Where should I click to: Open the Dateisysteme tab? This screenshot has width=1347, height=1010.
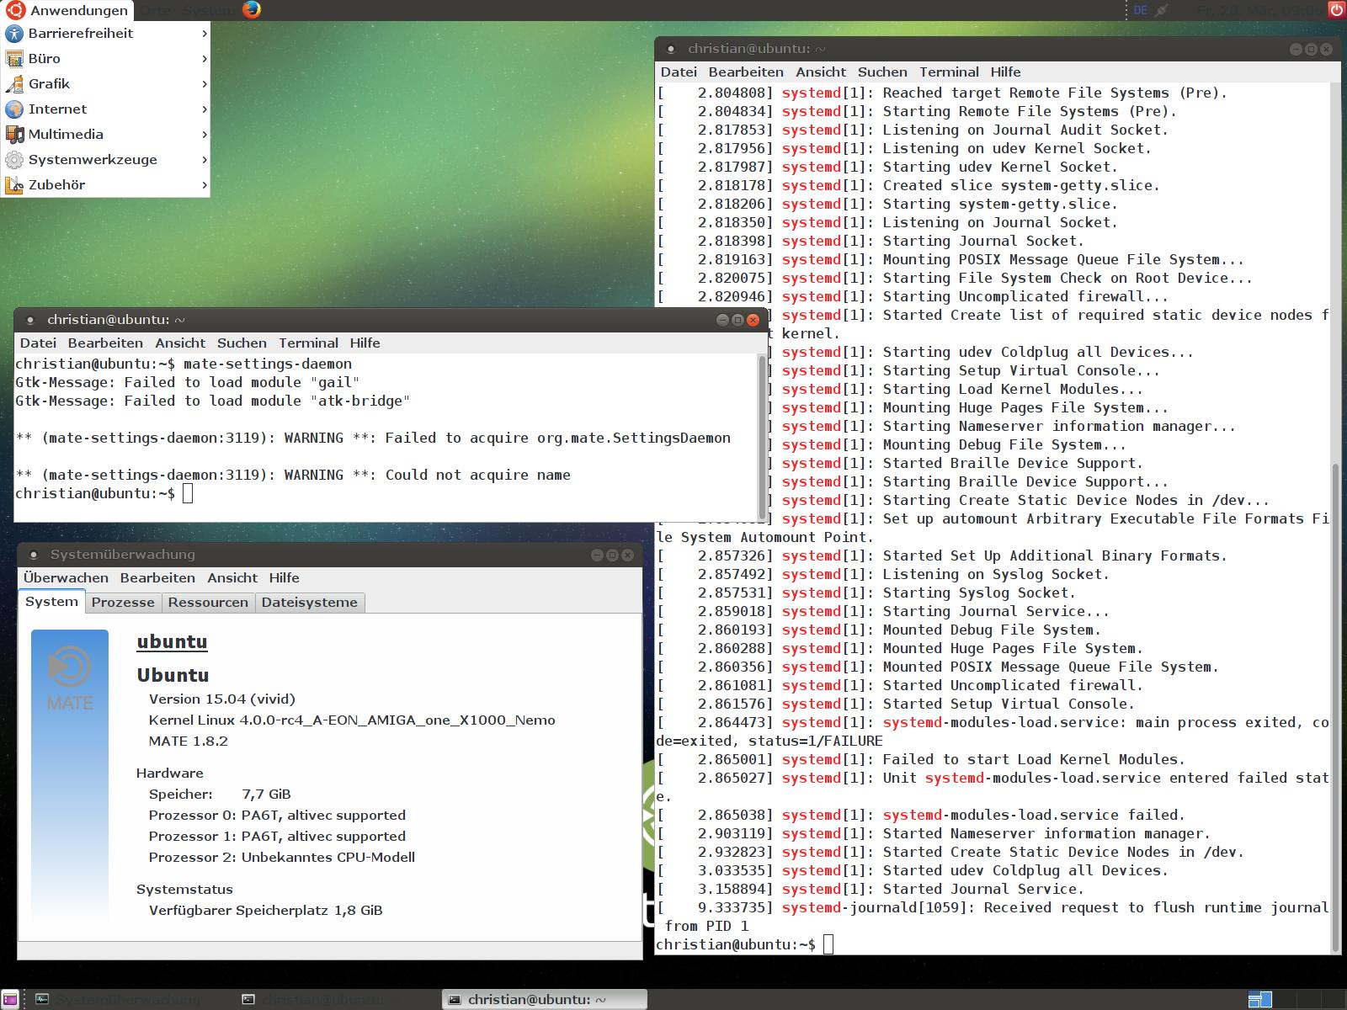[x=309, y=603]
